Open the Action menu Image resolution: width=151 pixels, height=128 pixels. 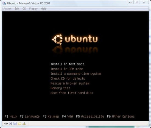(x=7, y=9)
